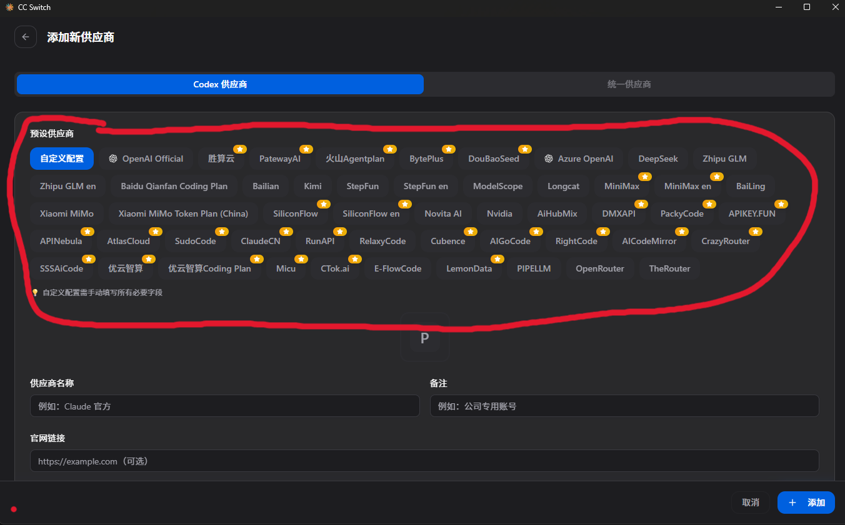Switch to the Codex 供应商 tab
Image resolution: width=845 pixels, height=525 pixels.
[220, 84]
